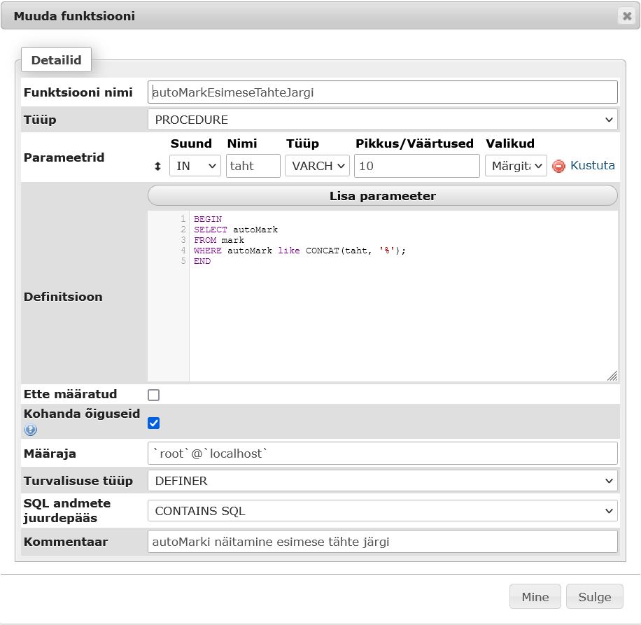
Task: Expand the VARCHAR parameter type dropdown
Action: [316, 166]
